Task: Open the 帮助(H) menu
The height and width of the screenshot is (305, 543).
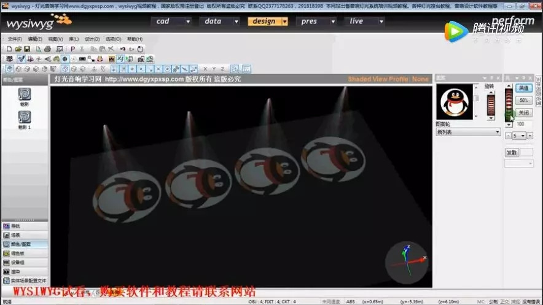Action: point(135,39)
